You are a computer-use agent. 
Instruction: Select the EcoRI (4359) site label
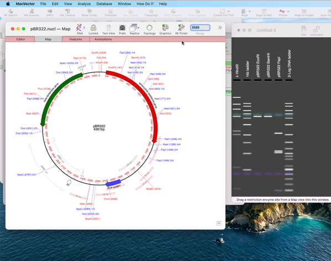(99, 53)
